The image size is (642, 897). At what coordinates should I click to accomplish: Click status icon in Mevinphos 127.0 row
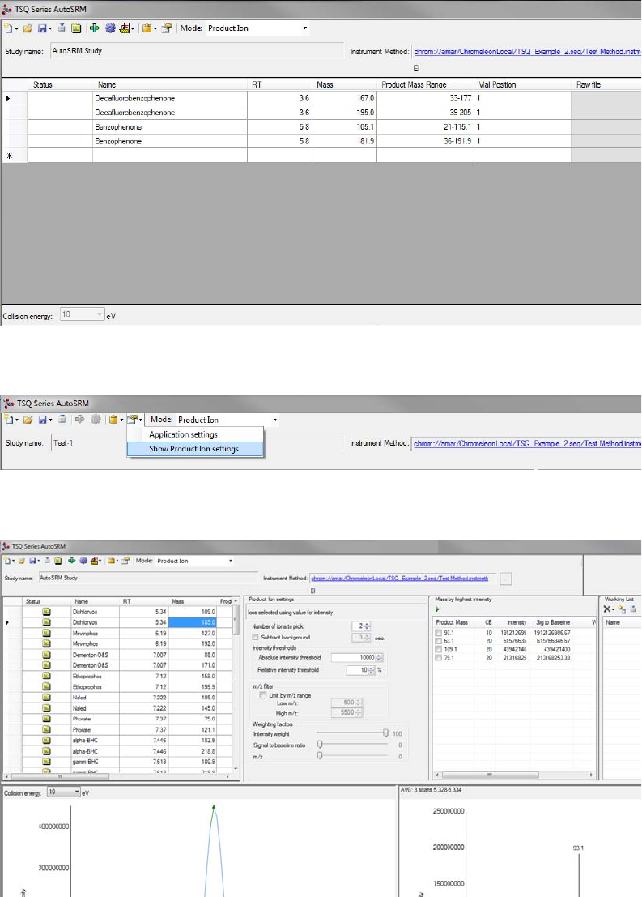click(46, 634)
